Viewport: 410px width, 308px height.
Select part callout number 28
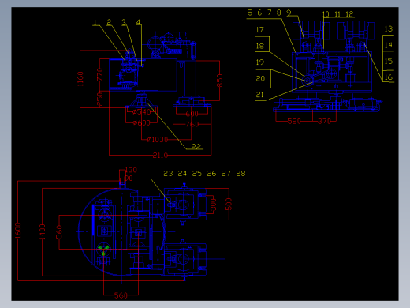click(x=240, y=174)
